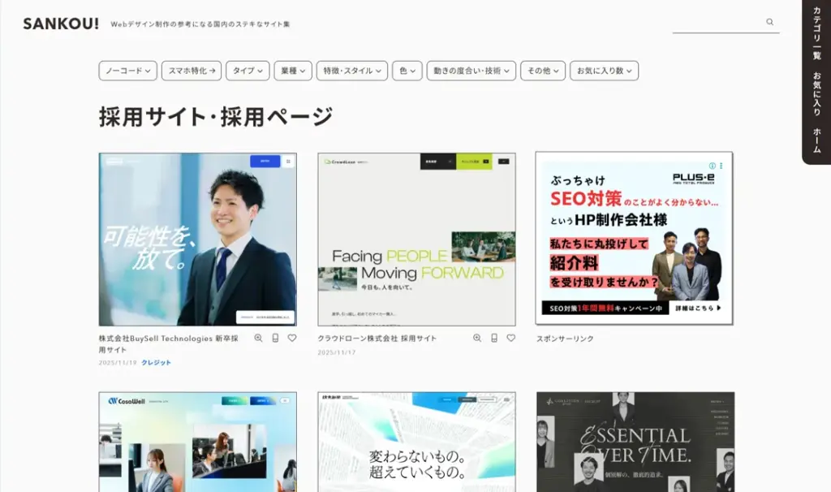Open the クレジット link under BuySell

[x=157, y=363]
